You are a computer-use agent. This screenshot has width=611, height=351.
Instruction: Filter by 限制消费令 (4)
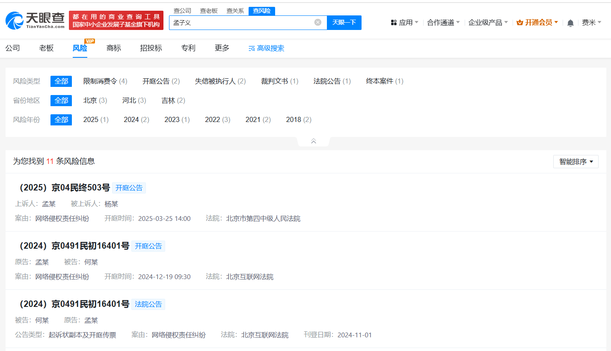[x=105, y=81]
